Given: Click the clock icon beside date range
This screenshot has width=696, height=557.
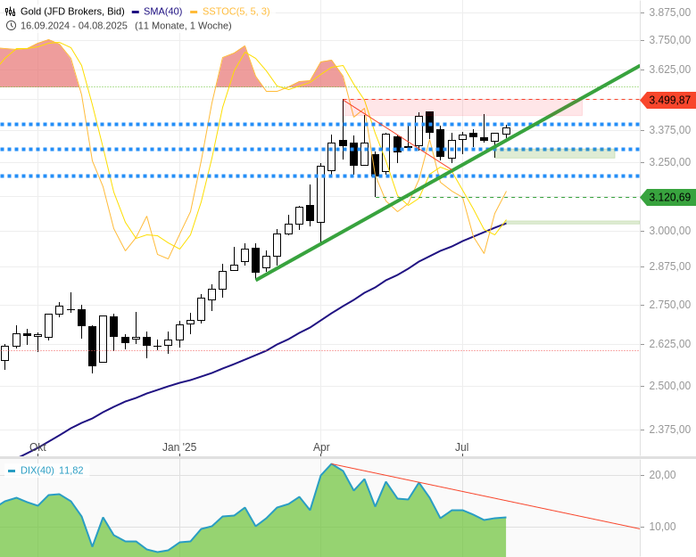Looking at the screenshot, I should 11,26.
